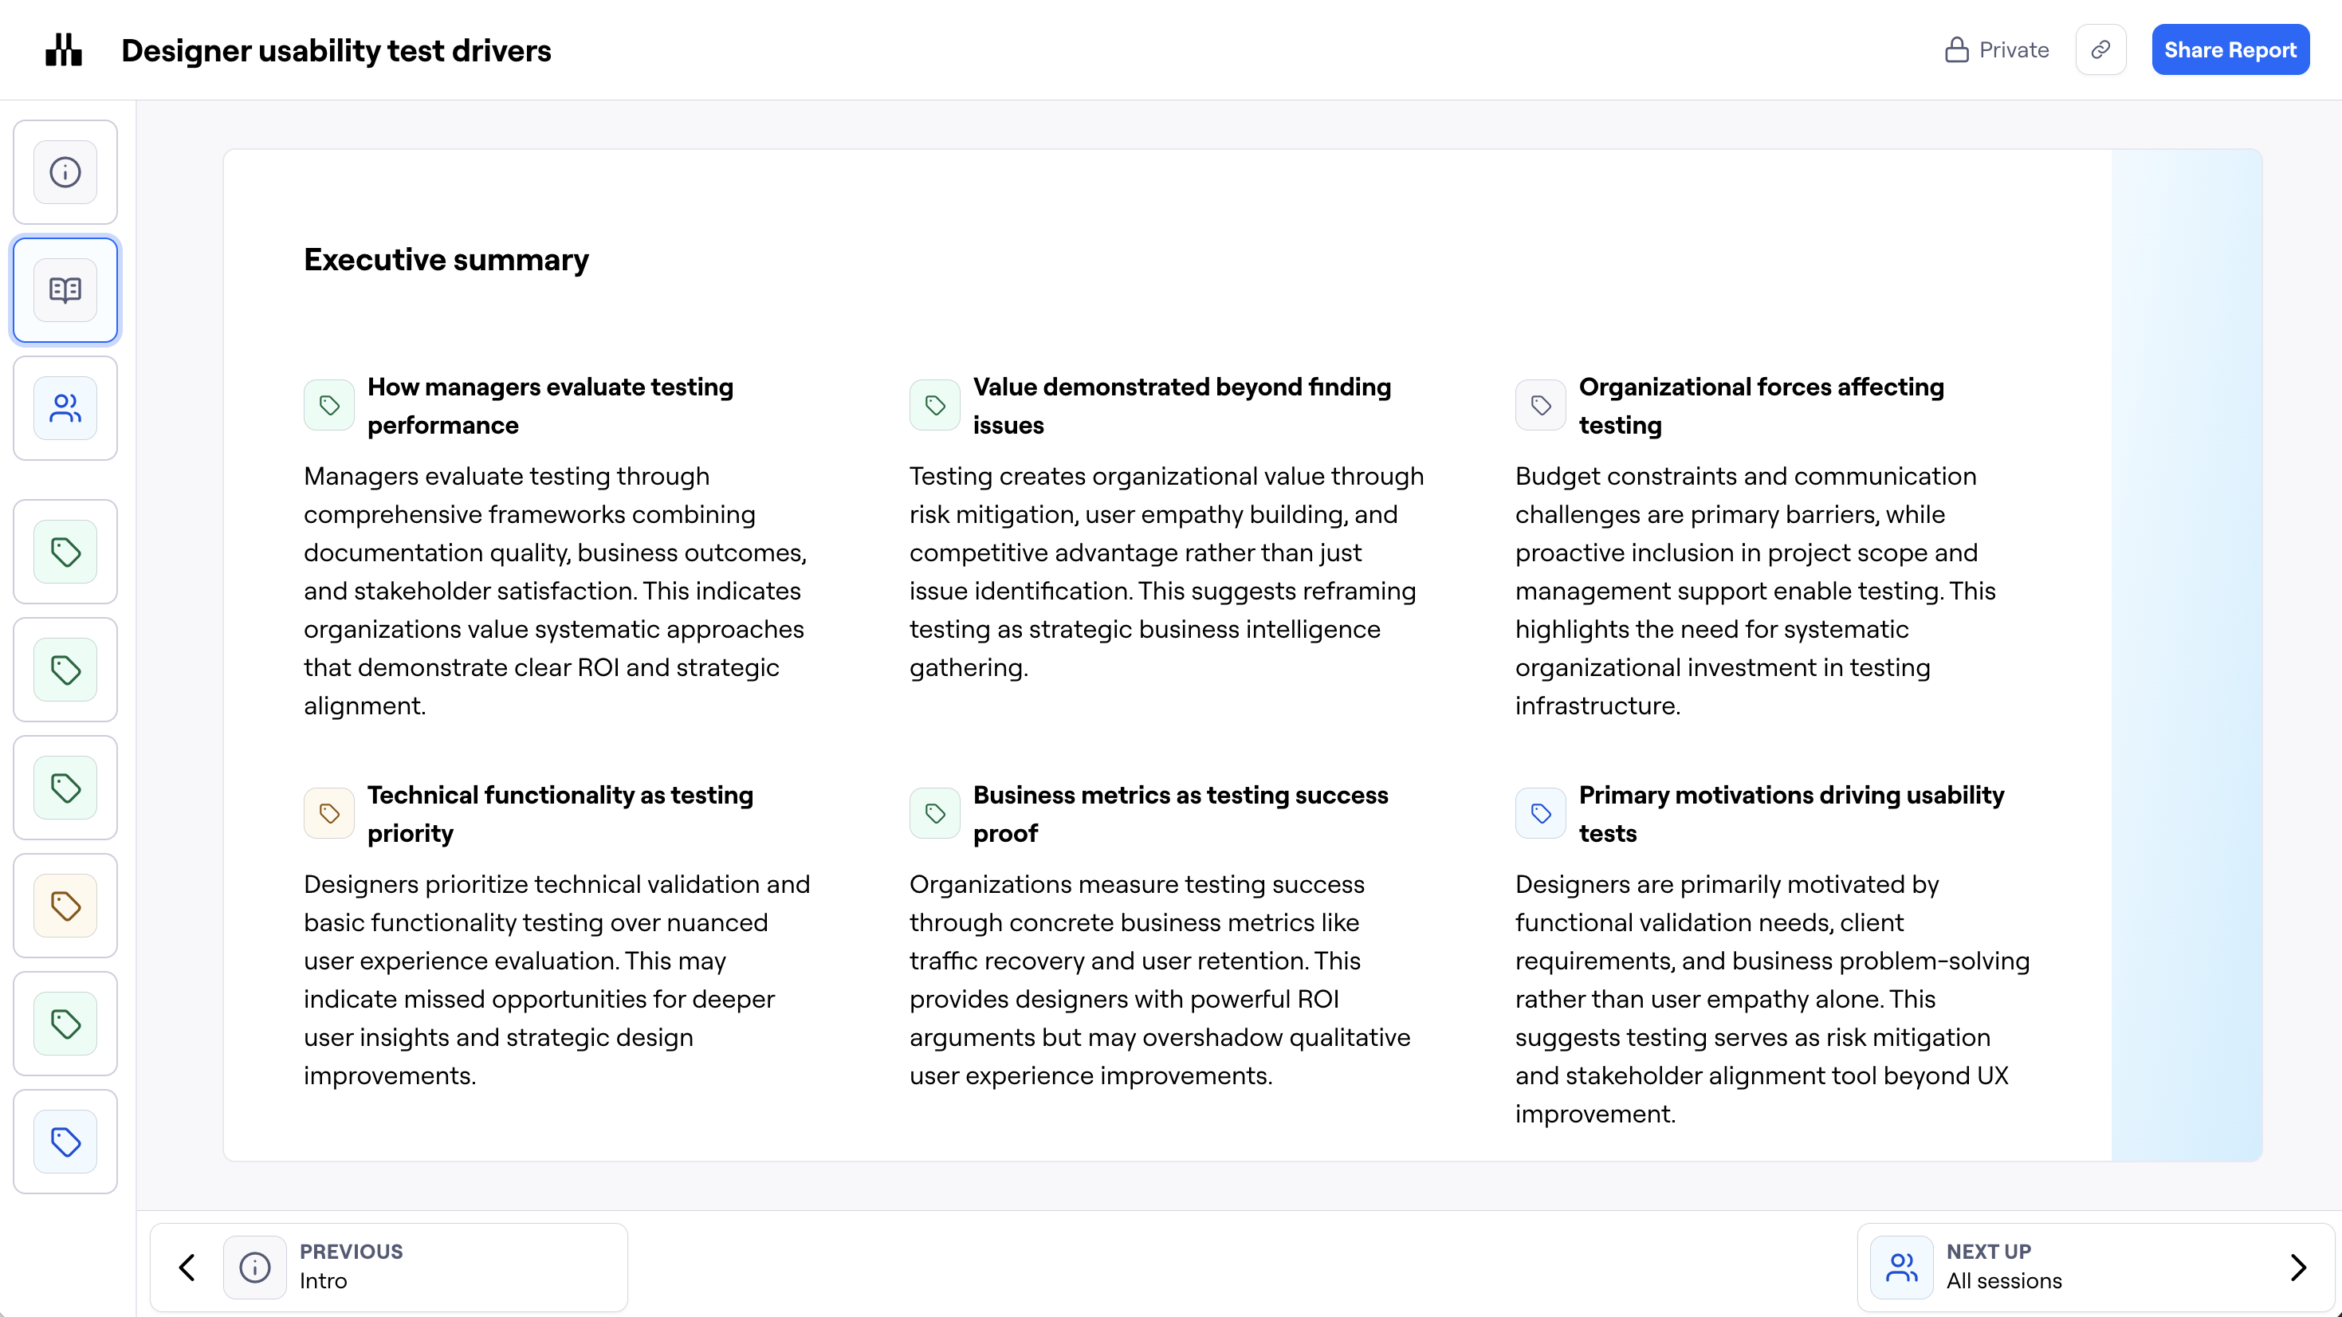This screenshot has height=1317, width=2342.
Task: Click the bar chart logo icon
Action: [64, 50]
